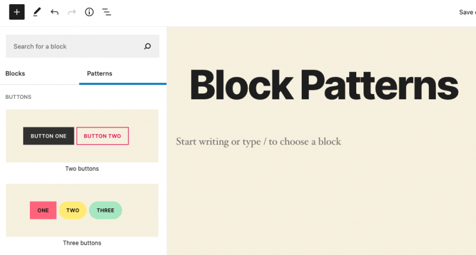Click the magnifier search icon

pos(147,47)
